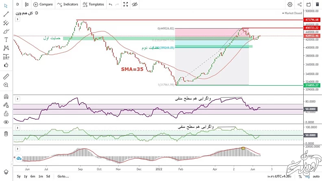Click the Compare button

tap(43, 4)
